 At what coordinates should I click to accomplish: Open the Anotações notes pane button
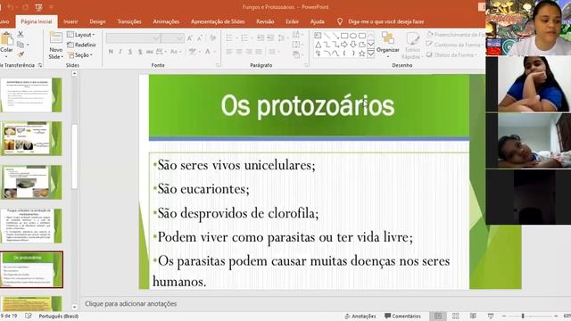(x=360, y=316)
